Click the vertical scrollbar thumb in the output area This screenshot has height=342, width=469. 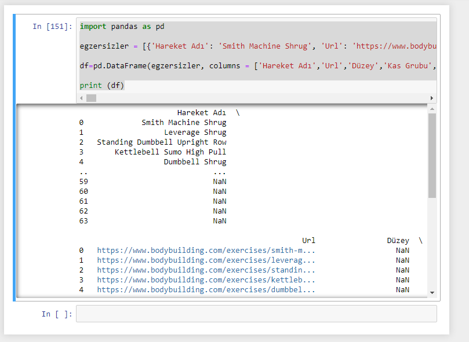pyautogui.click(x=432, y=156)
